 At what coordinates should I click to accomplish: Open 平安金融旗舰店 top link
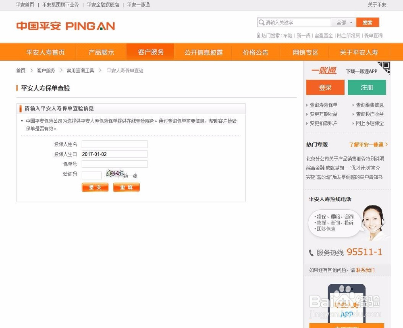click(103, 4)
